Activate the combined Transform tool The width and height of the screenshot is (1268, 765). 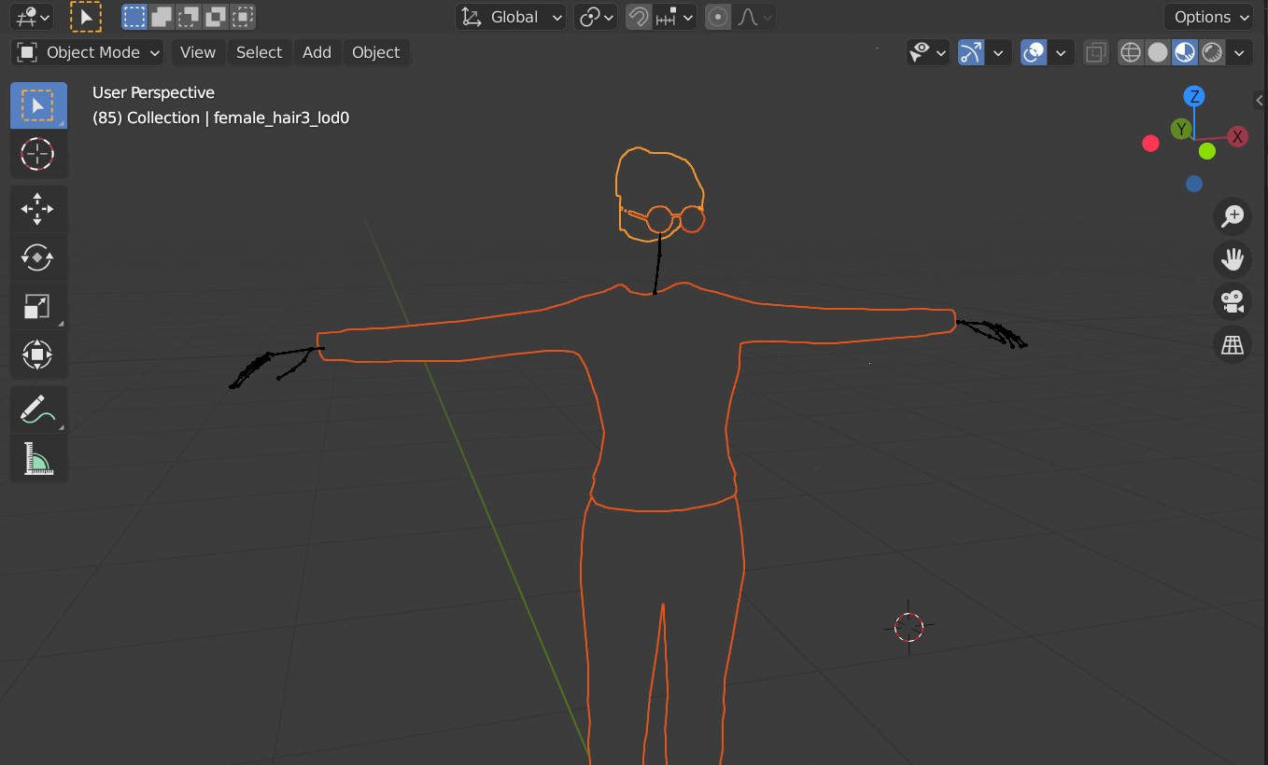(38, 355)
